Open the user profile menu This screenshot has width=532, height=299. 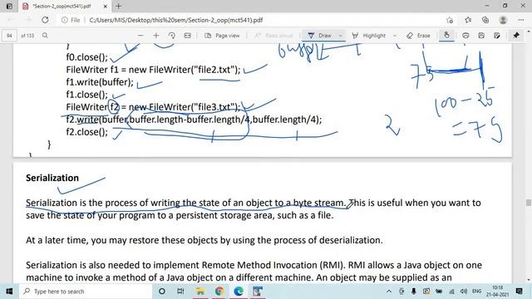pyautogui.click(x=503, y=20)
